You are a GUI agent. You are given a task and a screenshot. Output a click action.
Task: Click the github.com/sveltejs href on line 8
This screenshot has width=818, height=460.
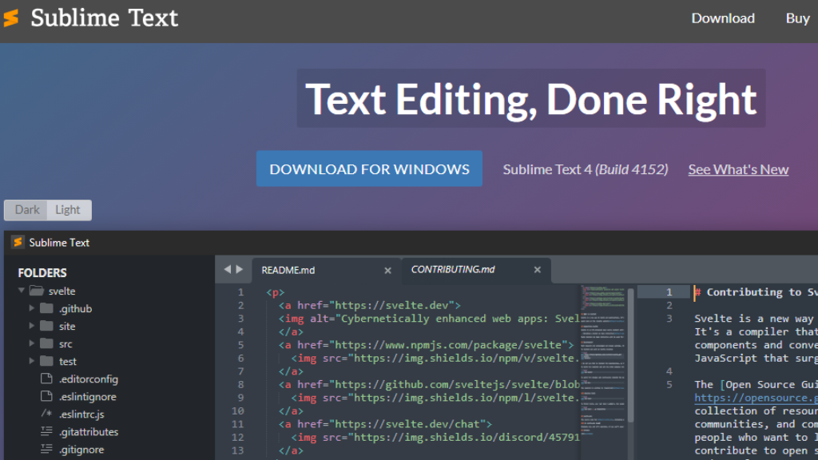[x=454, y=384]
